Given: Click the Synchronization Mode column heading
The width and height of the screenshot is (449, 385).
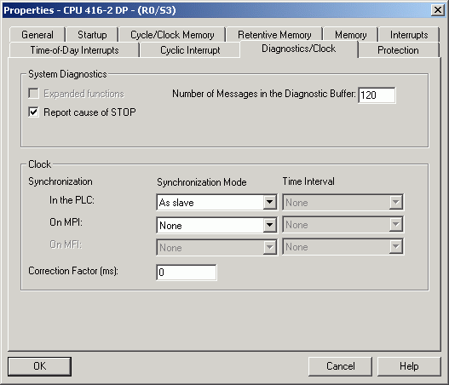Looking at the screenshot, I should 202,182.
